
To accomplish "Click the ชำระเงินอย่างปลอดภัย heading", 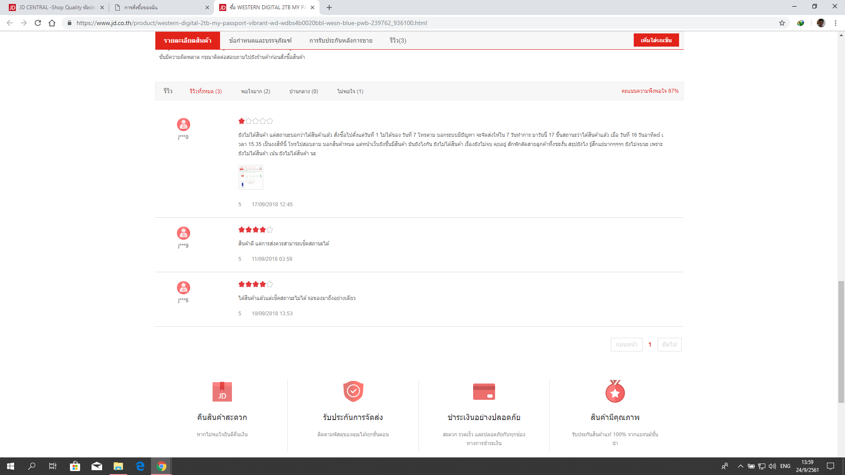I will click(484, 417).
